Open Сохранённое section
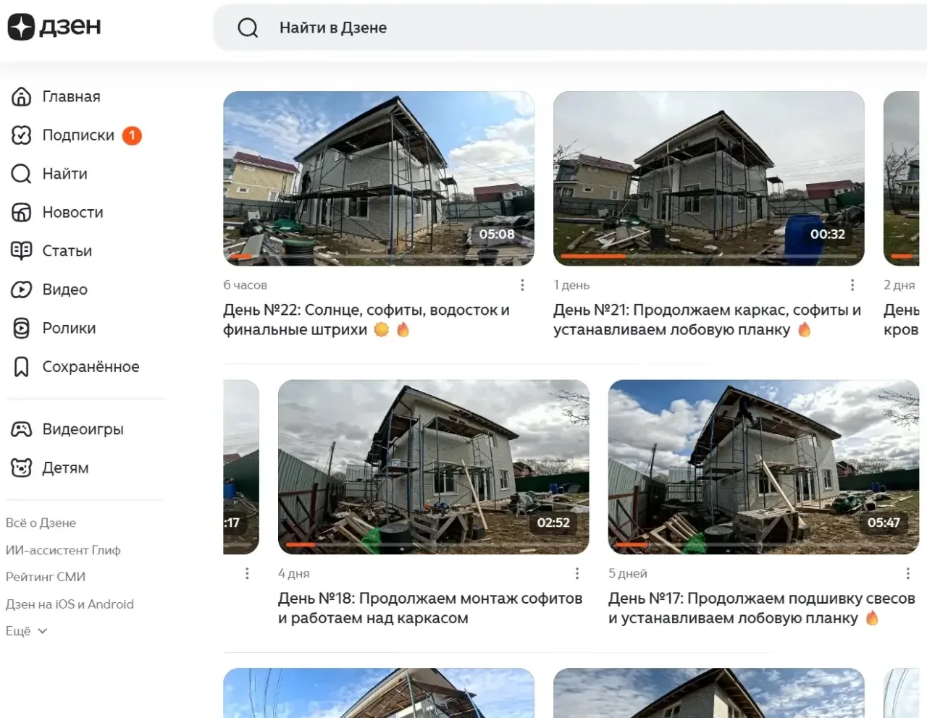 coord(91,367)
